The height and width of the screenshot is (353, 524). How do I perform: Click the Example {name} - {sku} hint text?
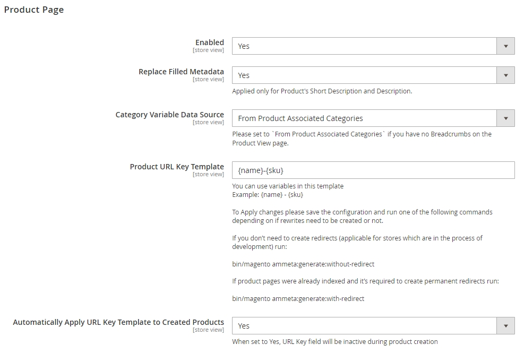268,195
